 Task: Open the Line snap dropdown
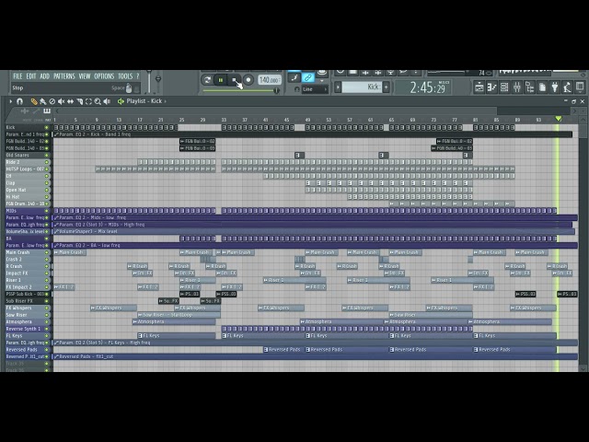tap(315, 89)
